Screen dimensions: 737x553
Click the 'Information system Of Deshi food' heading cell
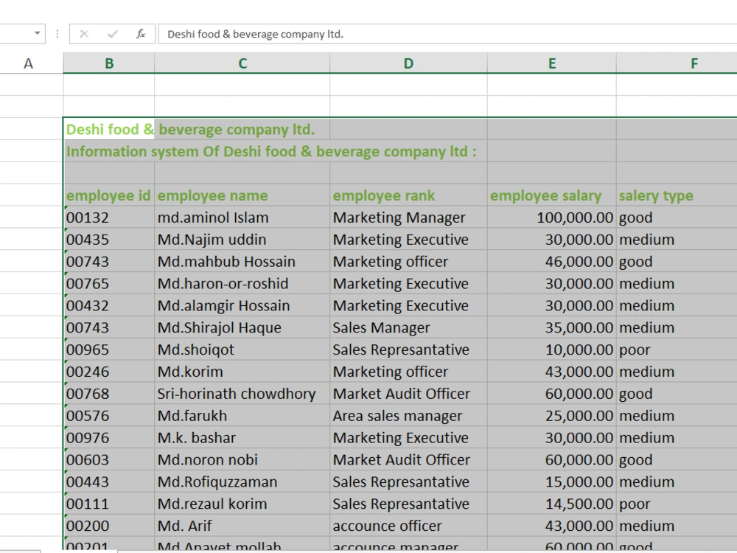109,151
